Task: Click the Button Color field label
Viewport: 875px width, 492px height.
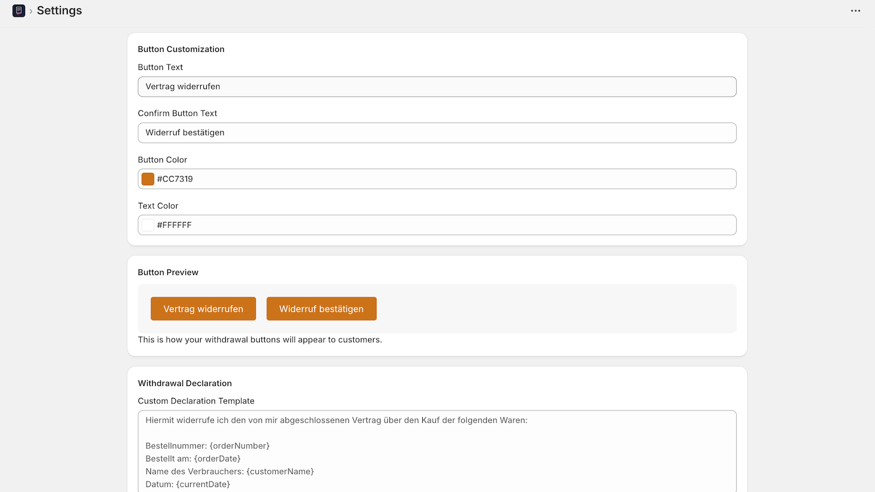Action: 162,160
